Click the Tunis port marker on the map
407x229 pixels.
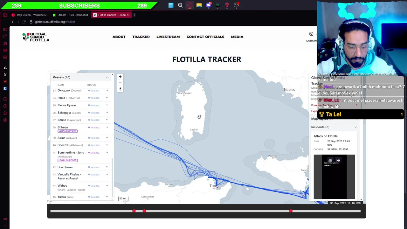(217, 187)
